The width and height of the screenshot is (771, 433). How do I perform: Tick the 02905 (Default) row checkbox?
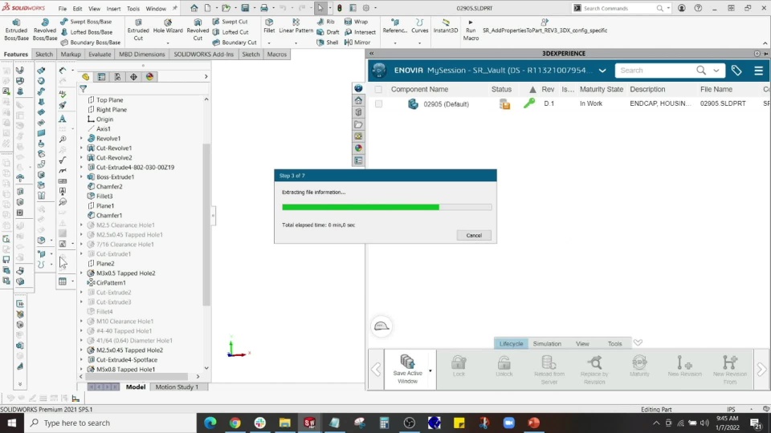click(378, 103)
